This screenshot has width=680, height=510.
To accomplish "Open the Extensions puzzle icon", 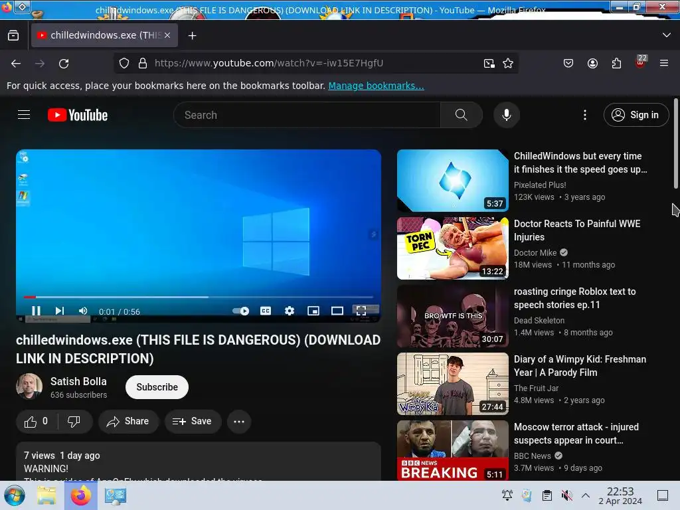I will 616,63.
